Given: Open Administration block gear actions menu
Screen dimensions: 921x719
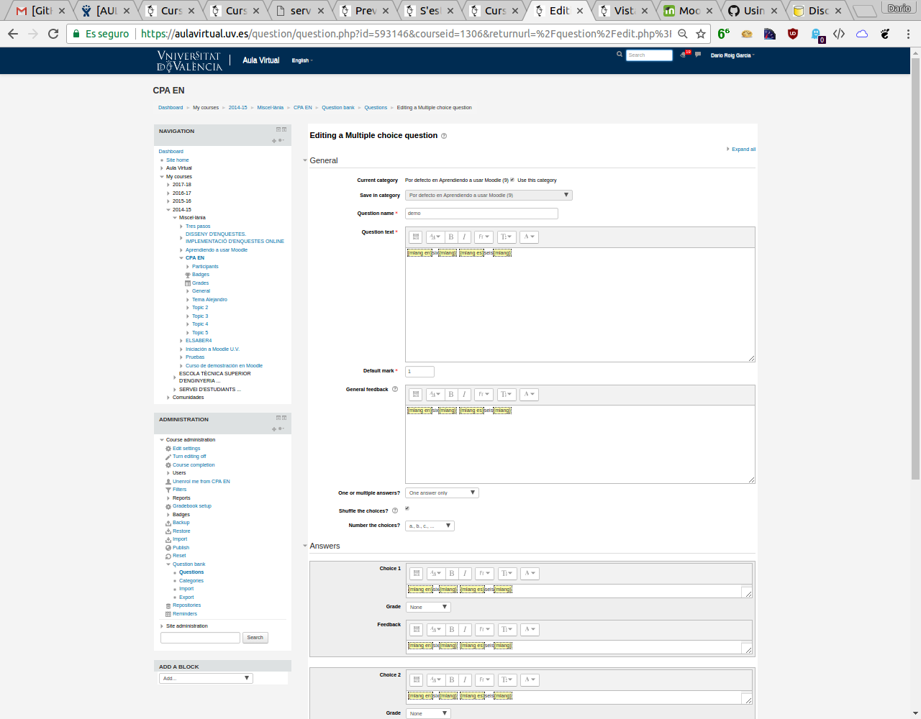Looking at the screenshot, I should 281,429.
